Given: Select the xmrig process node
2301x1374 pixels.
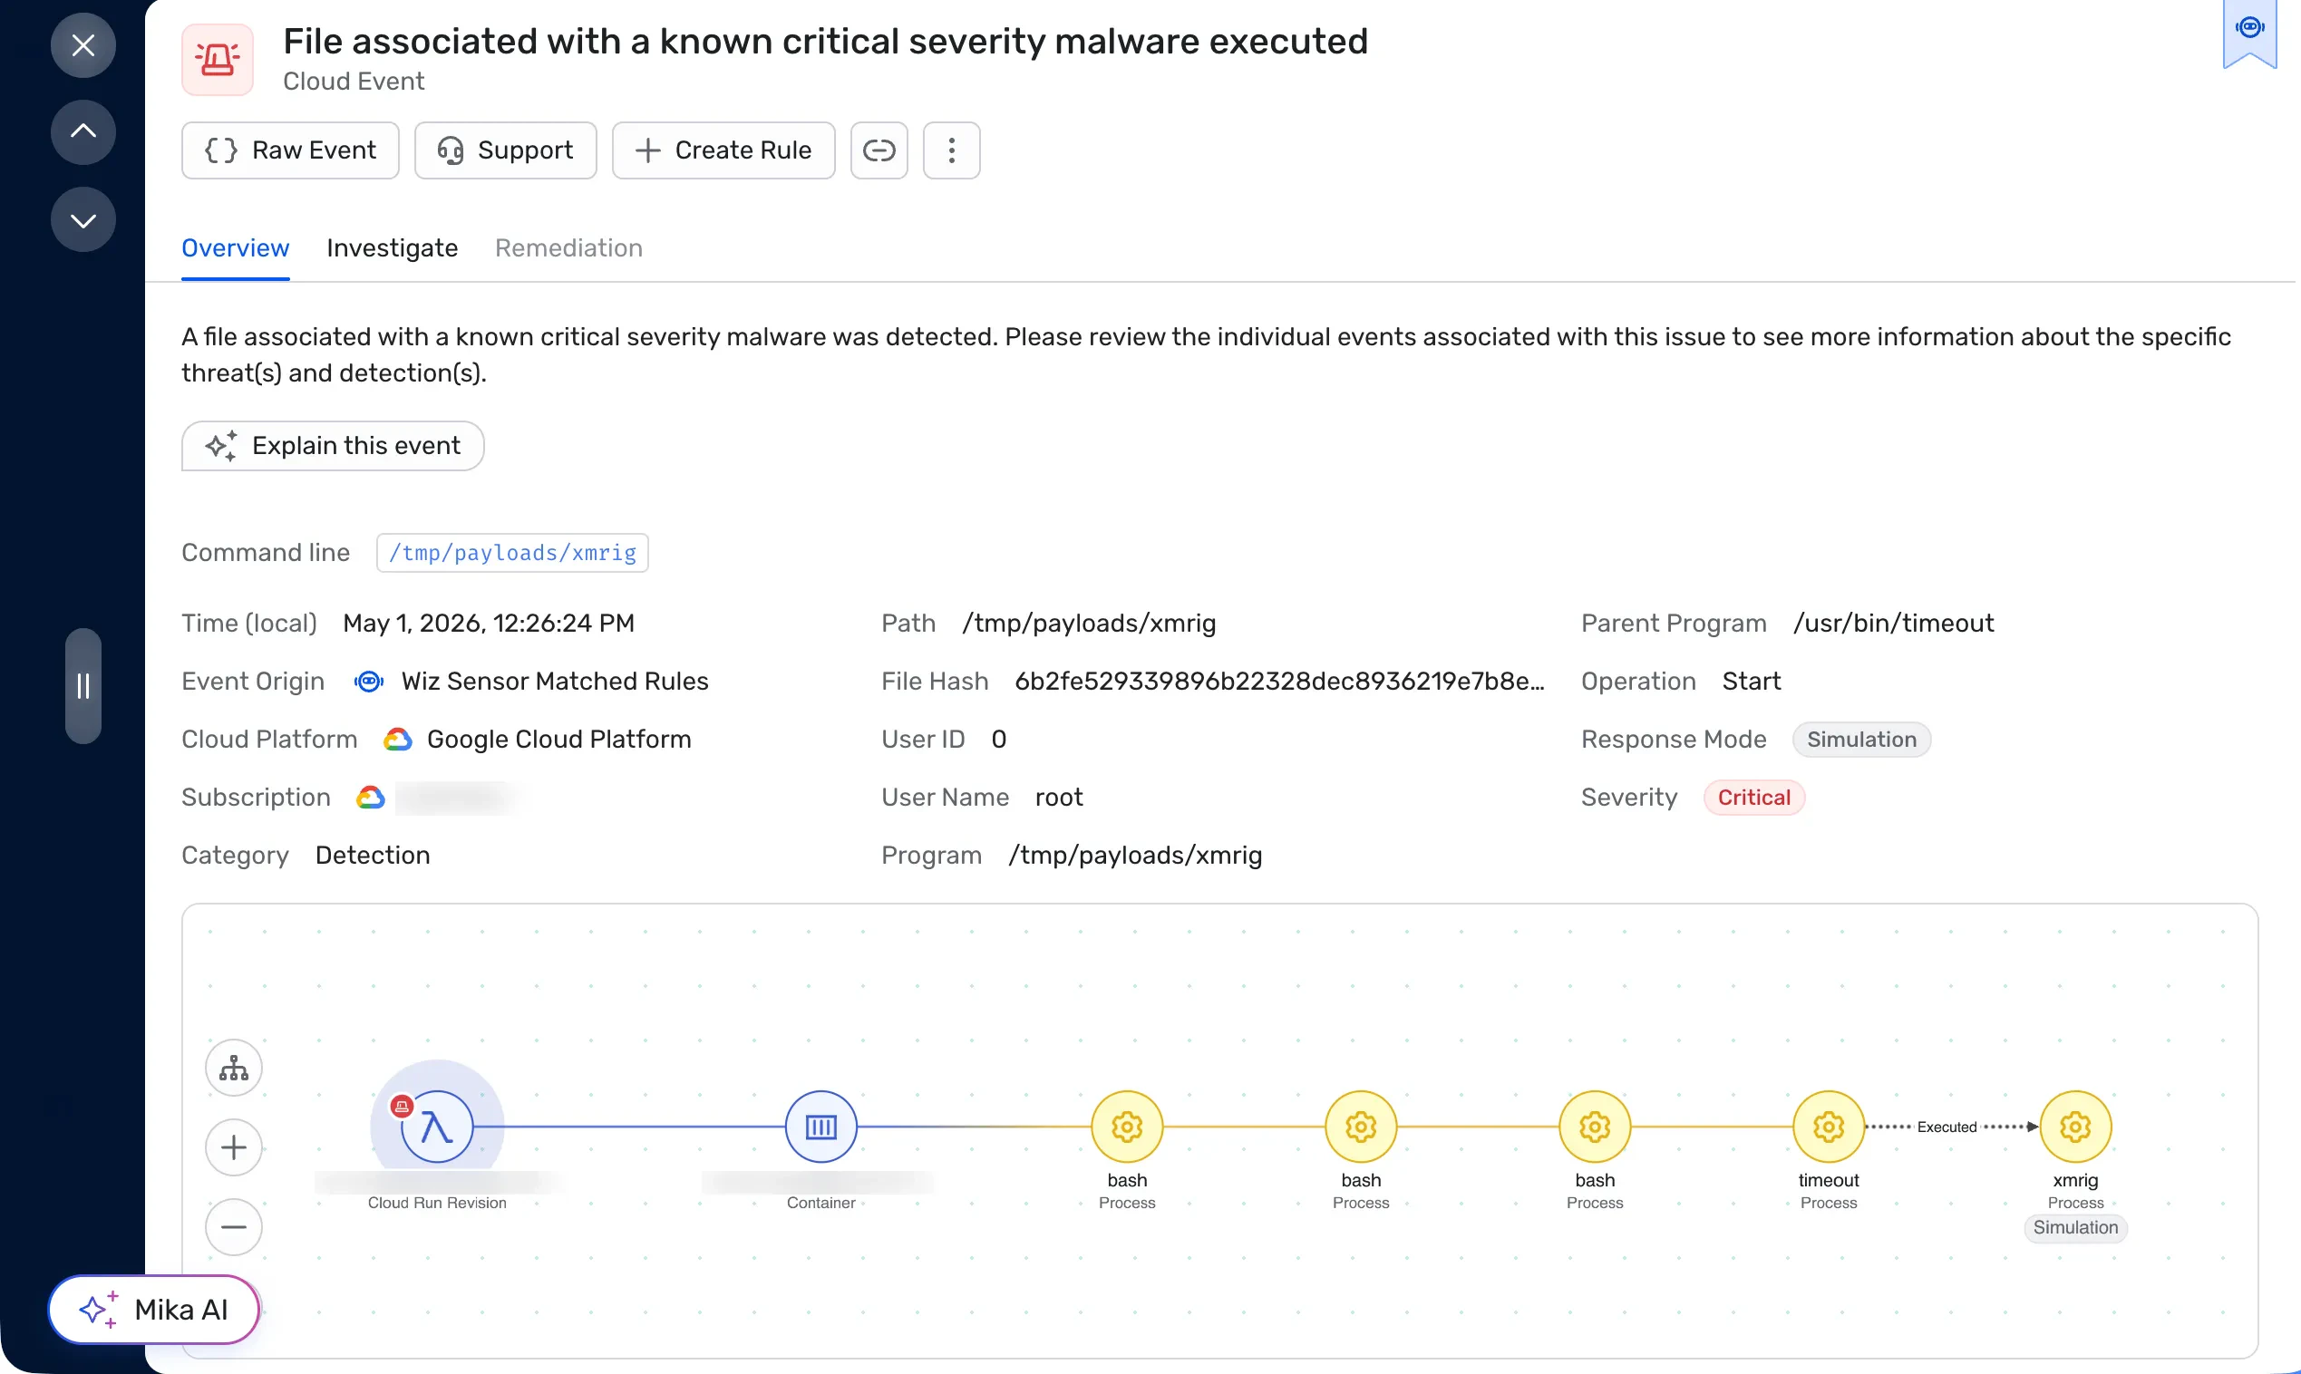Looking at the screenshot, I should 2075,1127.
